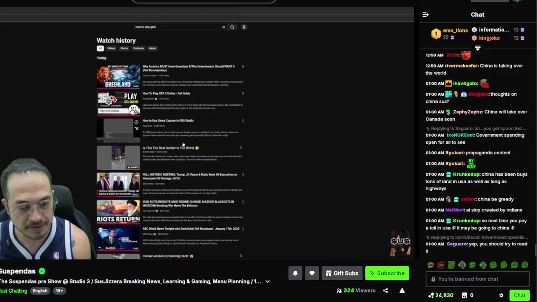Subscribe to Suspendas channel

(387, 273)
